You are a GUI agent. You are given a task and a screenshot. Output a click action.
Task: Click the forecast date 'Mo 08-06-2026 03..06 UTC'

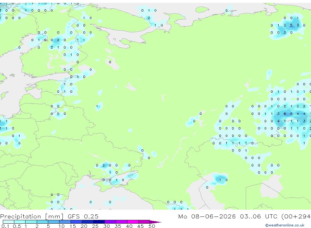click(x=228, y=216)
